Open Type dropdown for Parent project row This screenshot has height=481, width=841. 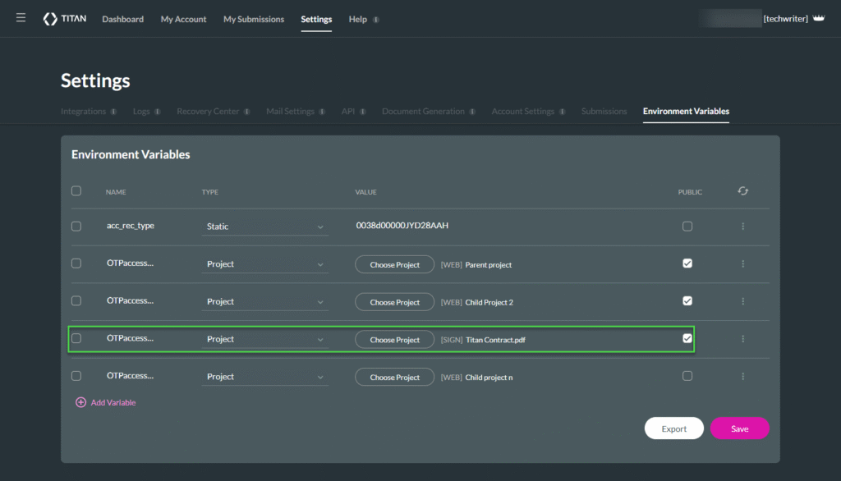tap(264, 264)
